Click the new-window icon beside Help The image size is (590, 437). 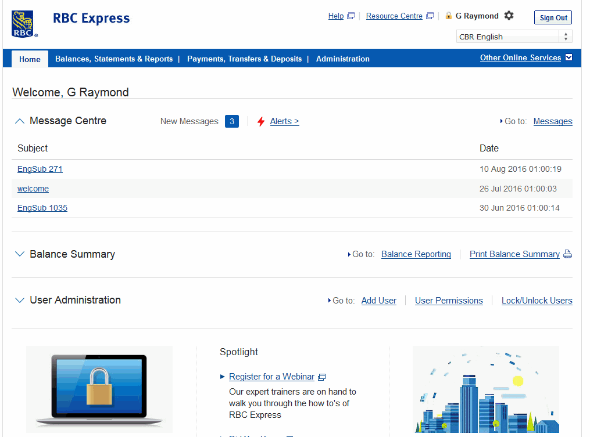click(351, 16)
